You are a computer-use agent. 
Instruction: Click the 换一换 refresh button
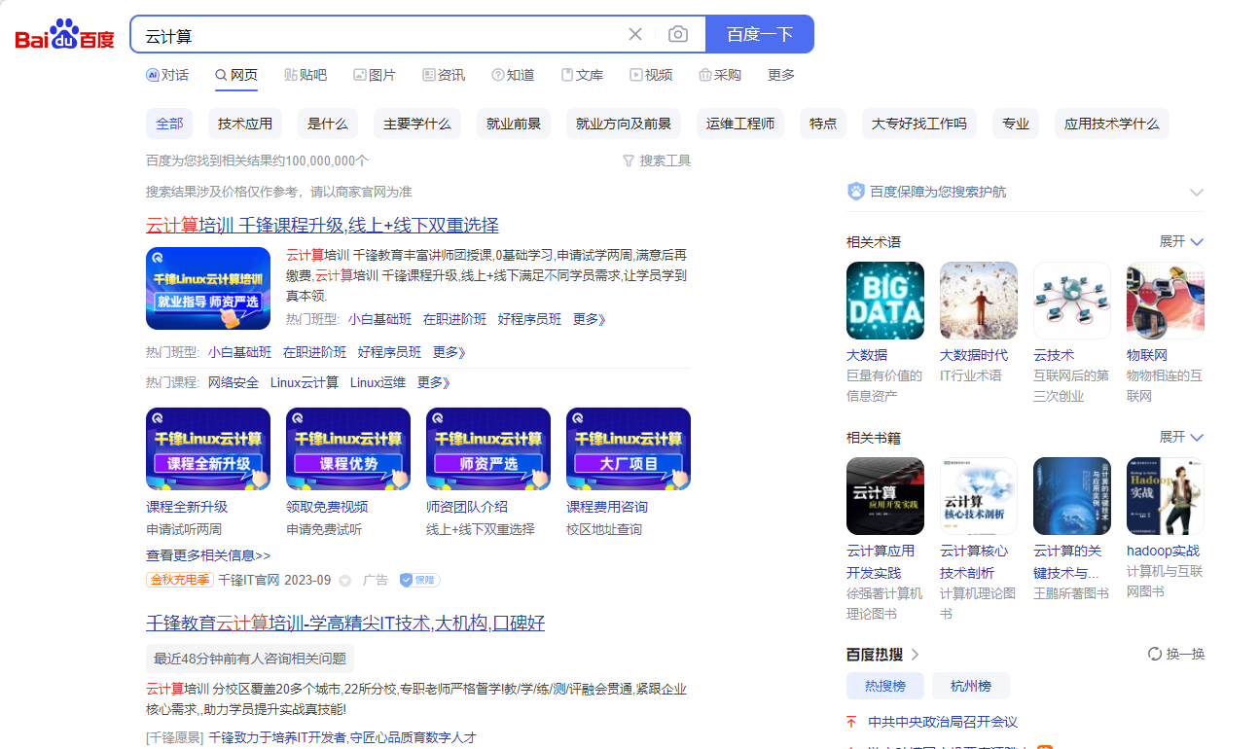1176,654
